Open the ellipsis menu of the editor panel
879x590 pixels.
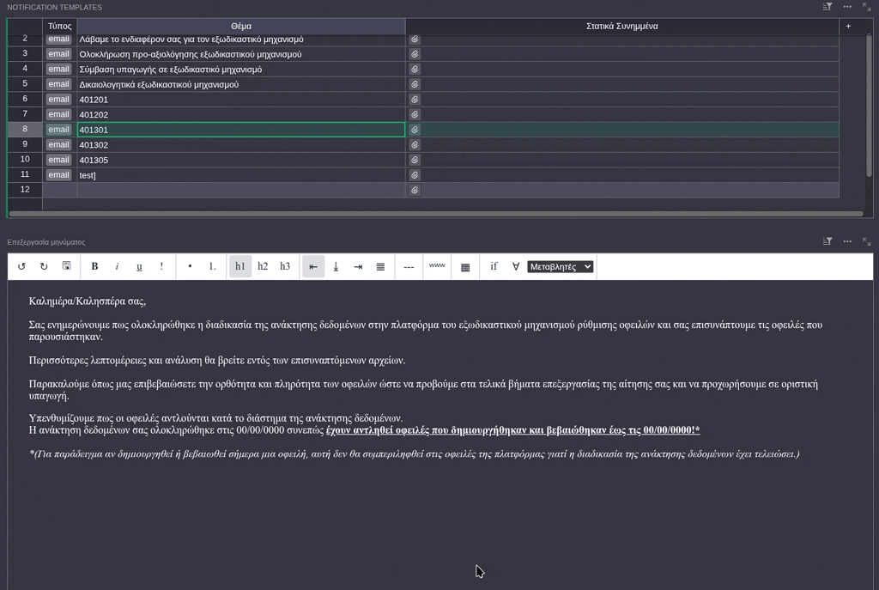pos(846,241)
